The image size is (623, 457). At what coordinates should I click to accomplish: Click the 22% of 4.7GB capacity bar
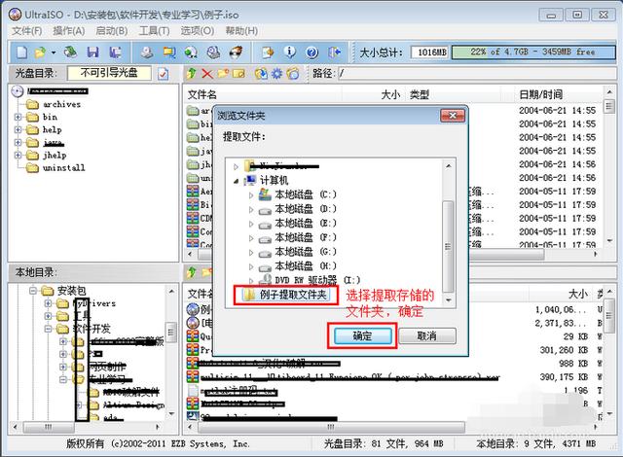tap(533, 52)
